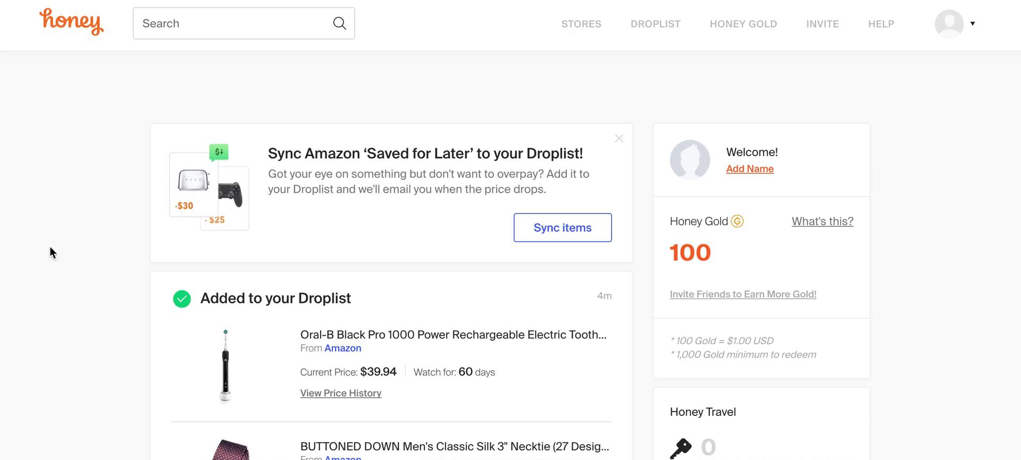Dismiss the Sync Amazon banner
The image size is (1021, 460).
pyautogui.click(x=619, y=139)
